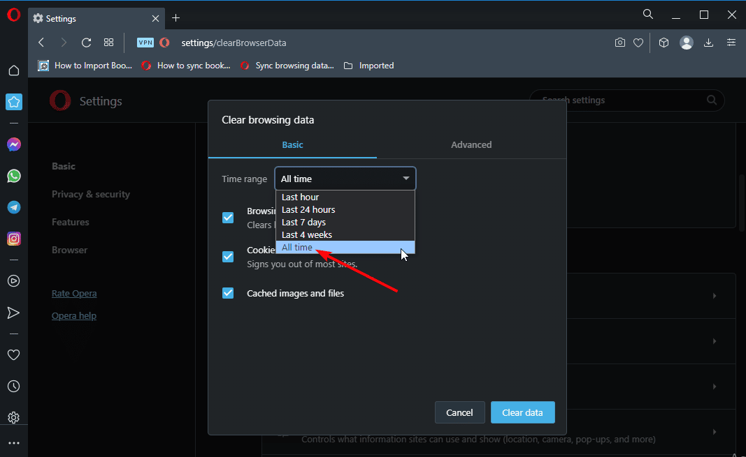
Task: Open the Easy Setup sliders icon
Action: (731, 43)
